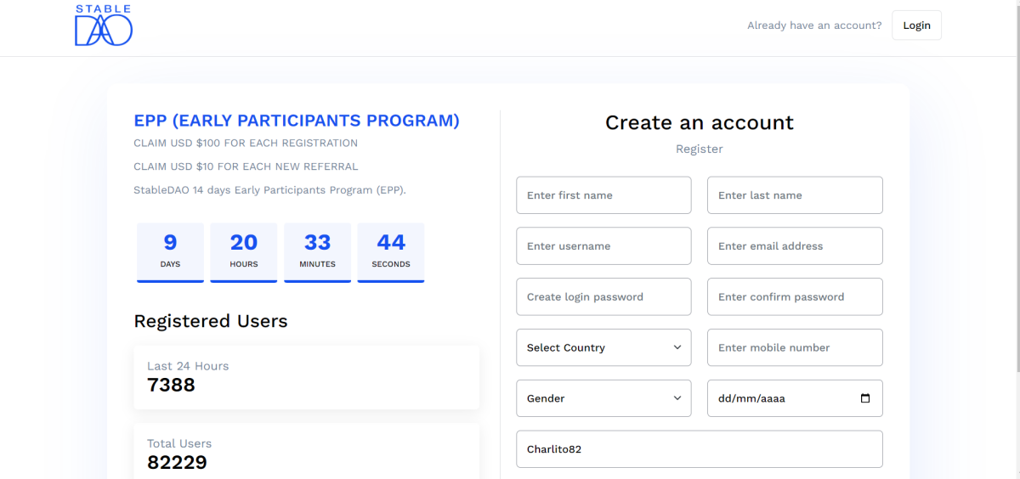Click the Seconds countdown tile

(x=391, y=252)
